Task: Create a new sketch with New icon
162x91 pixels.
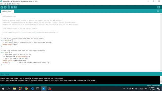Action: [9, 7]
